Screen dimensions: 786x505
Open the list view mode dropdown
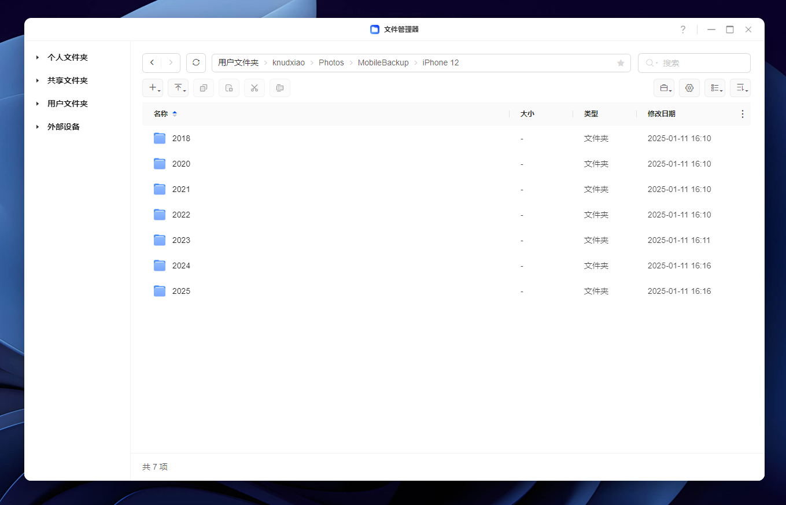tap(715, 88)
